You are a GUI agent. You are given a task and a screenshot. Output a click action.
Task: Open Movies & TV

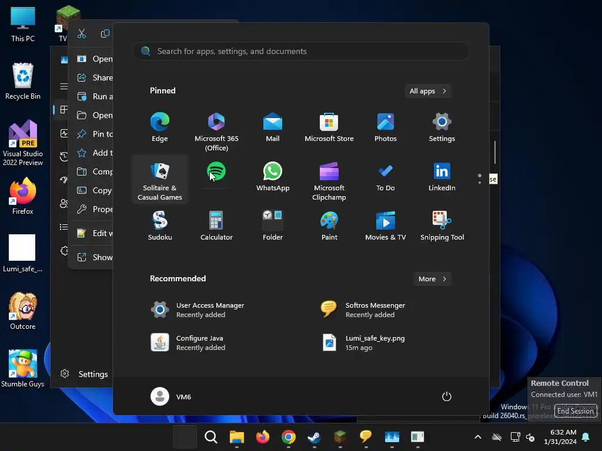pyautogui.click(x=386, y=226)
